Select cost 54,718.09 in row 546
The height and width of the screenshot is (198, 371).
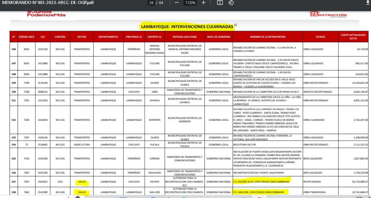click(x=362, y=49)
